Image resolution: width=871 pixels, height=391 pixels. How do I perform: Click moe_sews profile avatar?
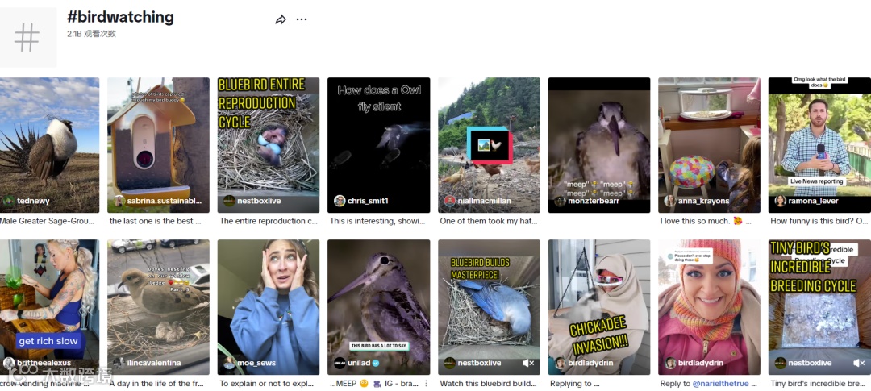229,363
